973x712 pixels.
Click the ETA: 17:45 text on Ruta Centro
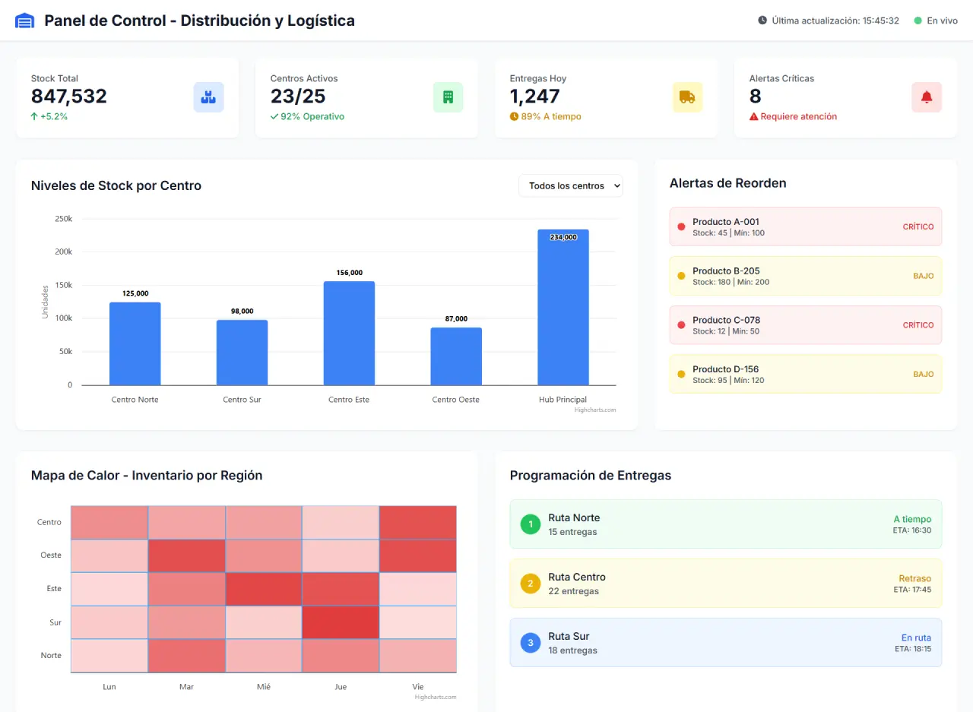(912, 590)
